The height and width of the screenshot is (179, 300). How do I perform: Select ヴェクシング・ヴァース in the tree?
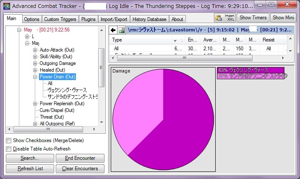coord(67,90)
